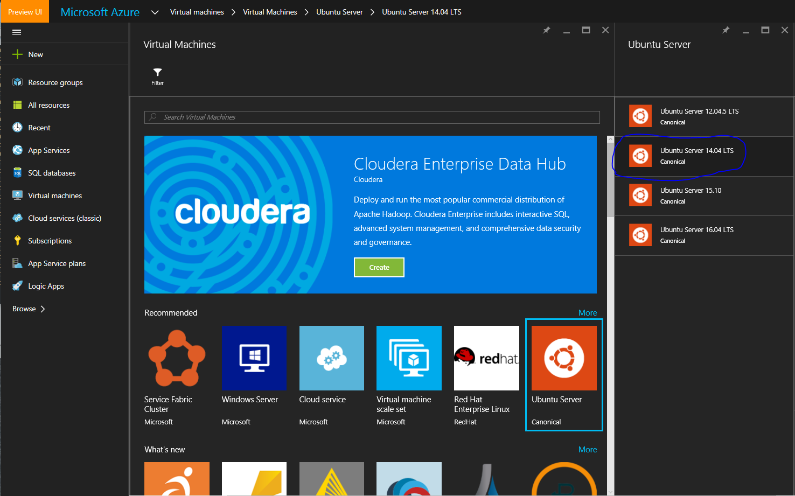
Task: Click the Ubuntu Server breadcrumb
Action: click(x=339, y=12)
